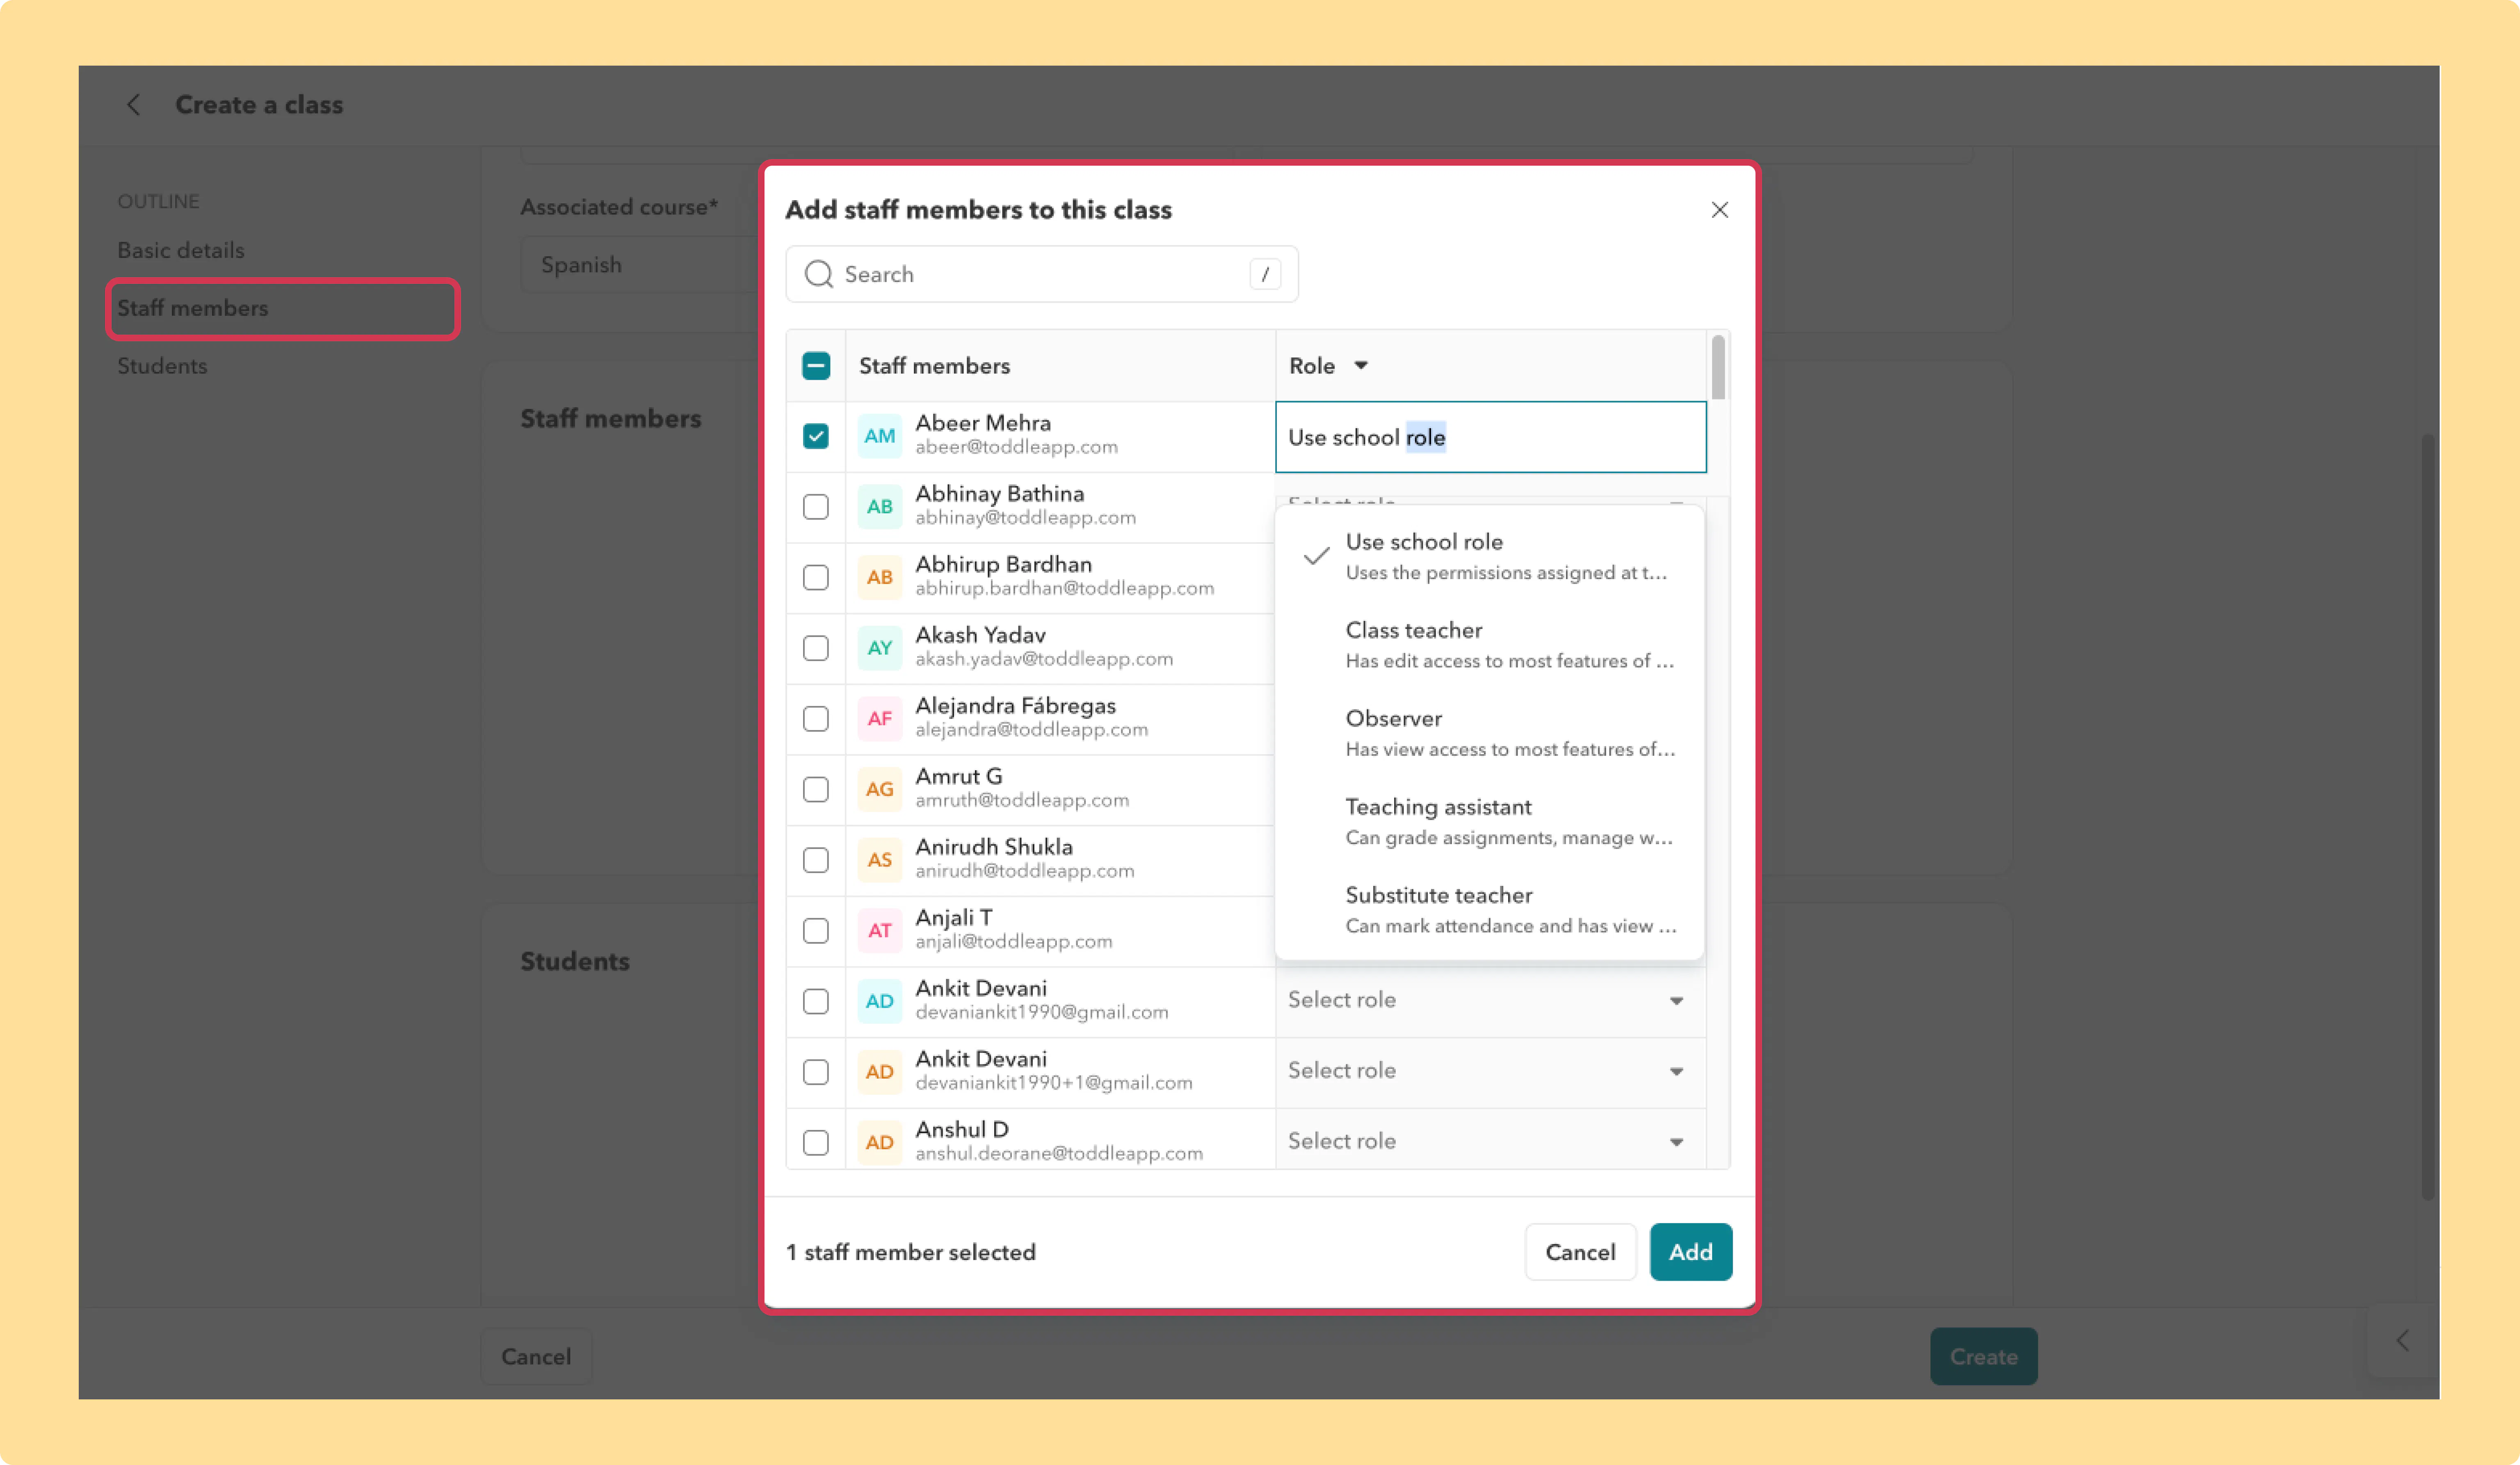Screen dimensions: 2520x1465
Task: Click the staff list vertical scrollbar
Action: pyautogui.click(x=1718, y=367)
